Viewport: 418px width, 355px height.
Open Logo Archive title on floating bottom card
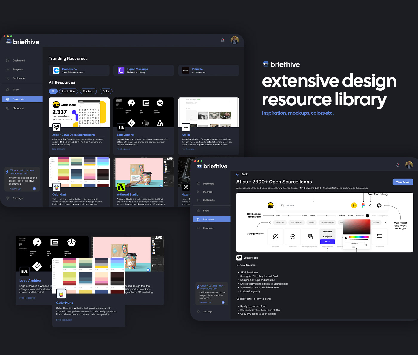coord(30,281)
